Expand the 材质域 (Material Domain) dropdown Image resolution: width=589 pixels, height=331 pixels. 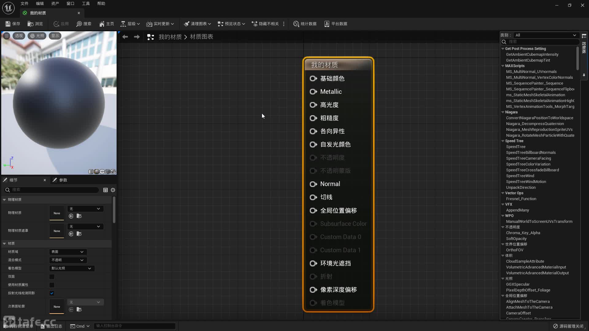coord(67,252)
